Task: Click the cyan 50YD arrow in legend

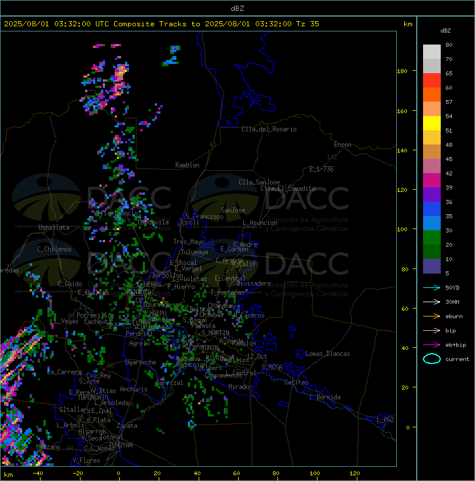Action: click(432, 288)
